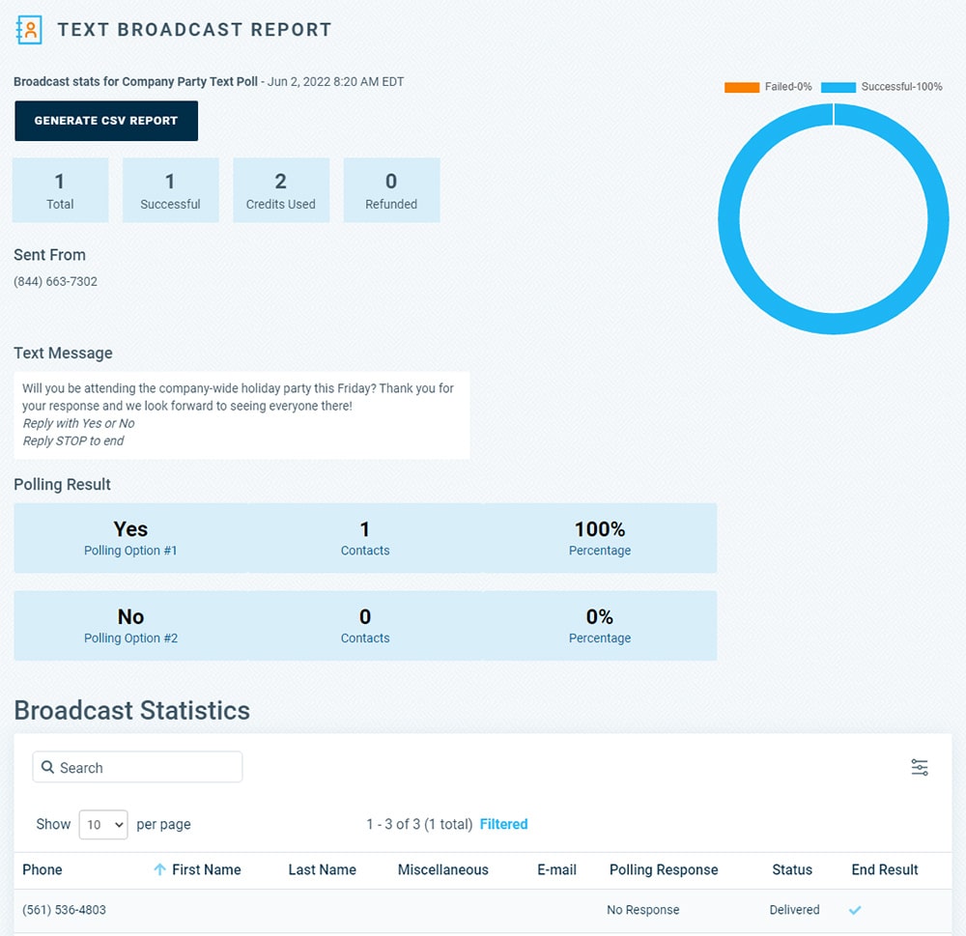Sort by the Status column header

(x=791, y=869)
